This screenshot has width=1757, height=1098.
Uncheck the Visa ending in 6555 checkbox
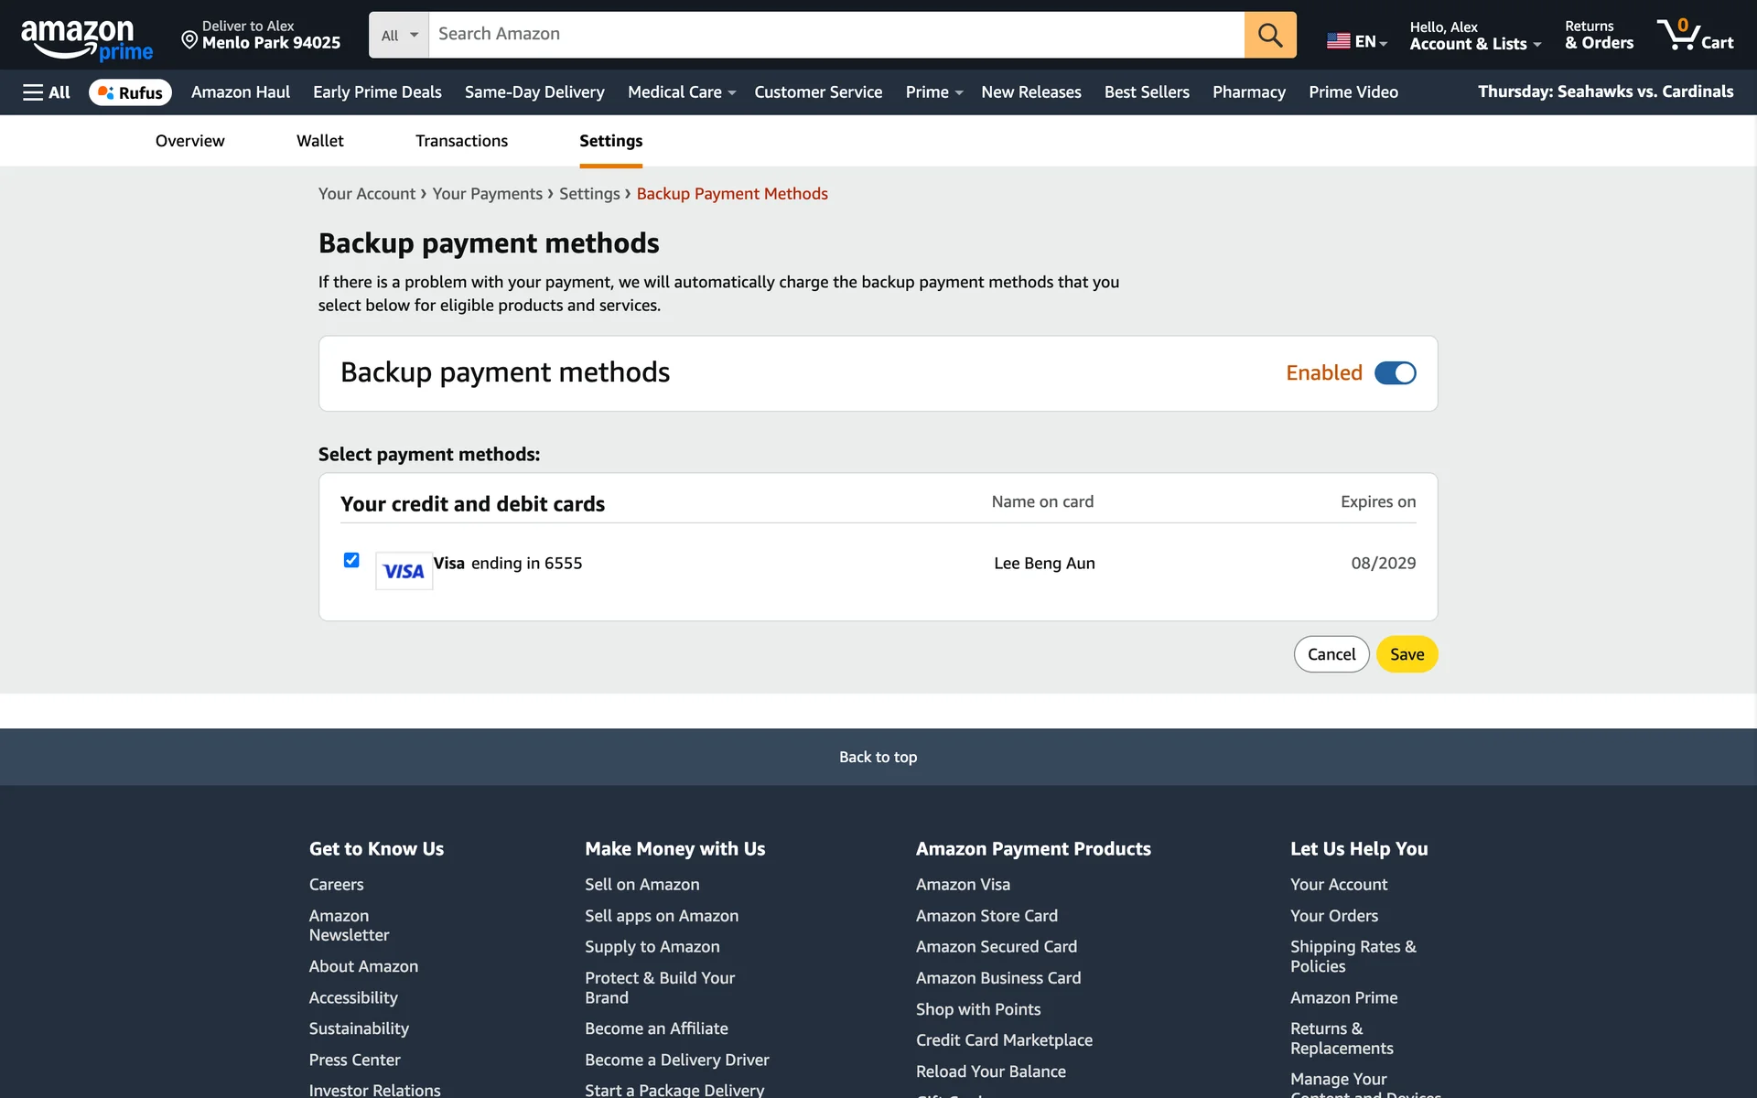351,560
